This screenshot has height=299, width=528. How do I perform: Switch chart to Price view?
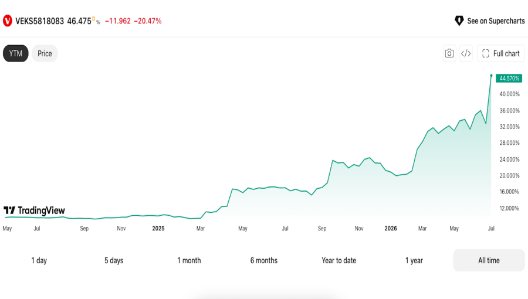click(45, 53)
